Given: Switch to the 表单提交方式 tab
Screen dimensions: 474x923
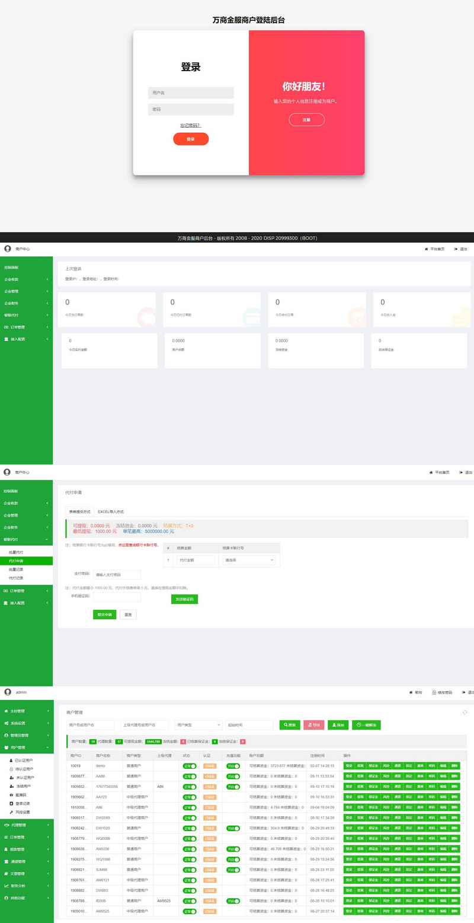Looking at the screenshot, I should point(80,511).
